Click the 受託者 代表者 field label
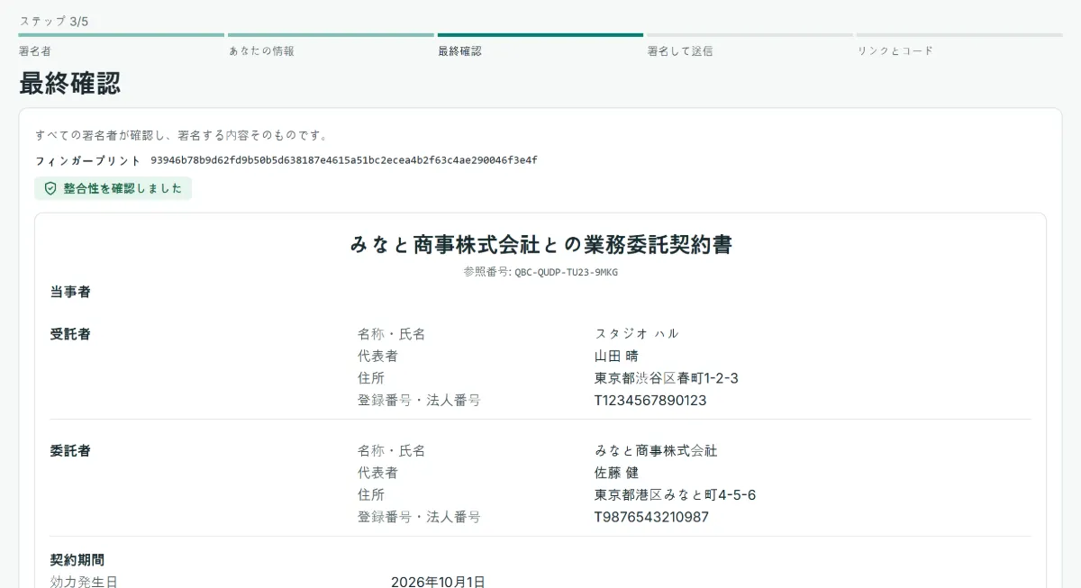Viewport: 1081px width, 588px height. [377, 356]
